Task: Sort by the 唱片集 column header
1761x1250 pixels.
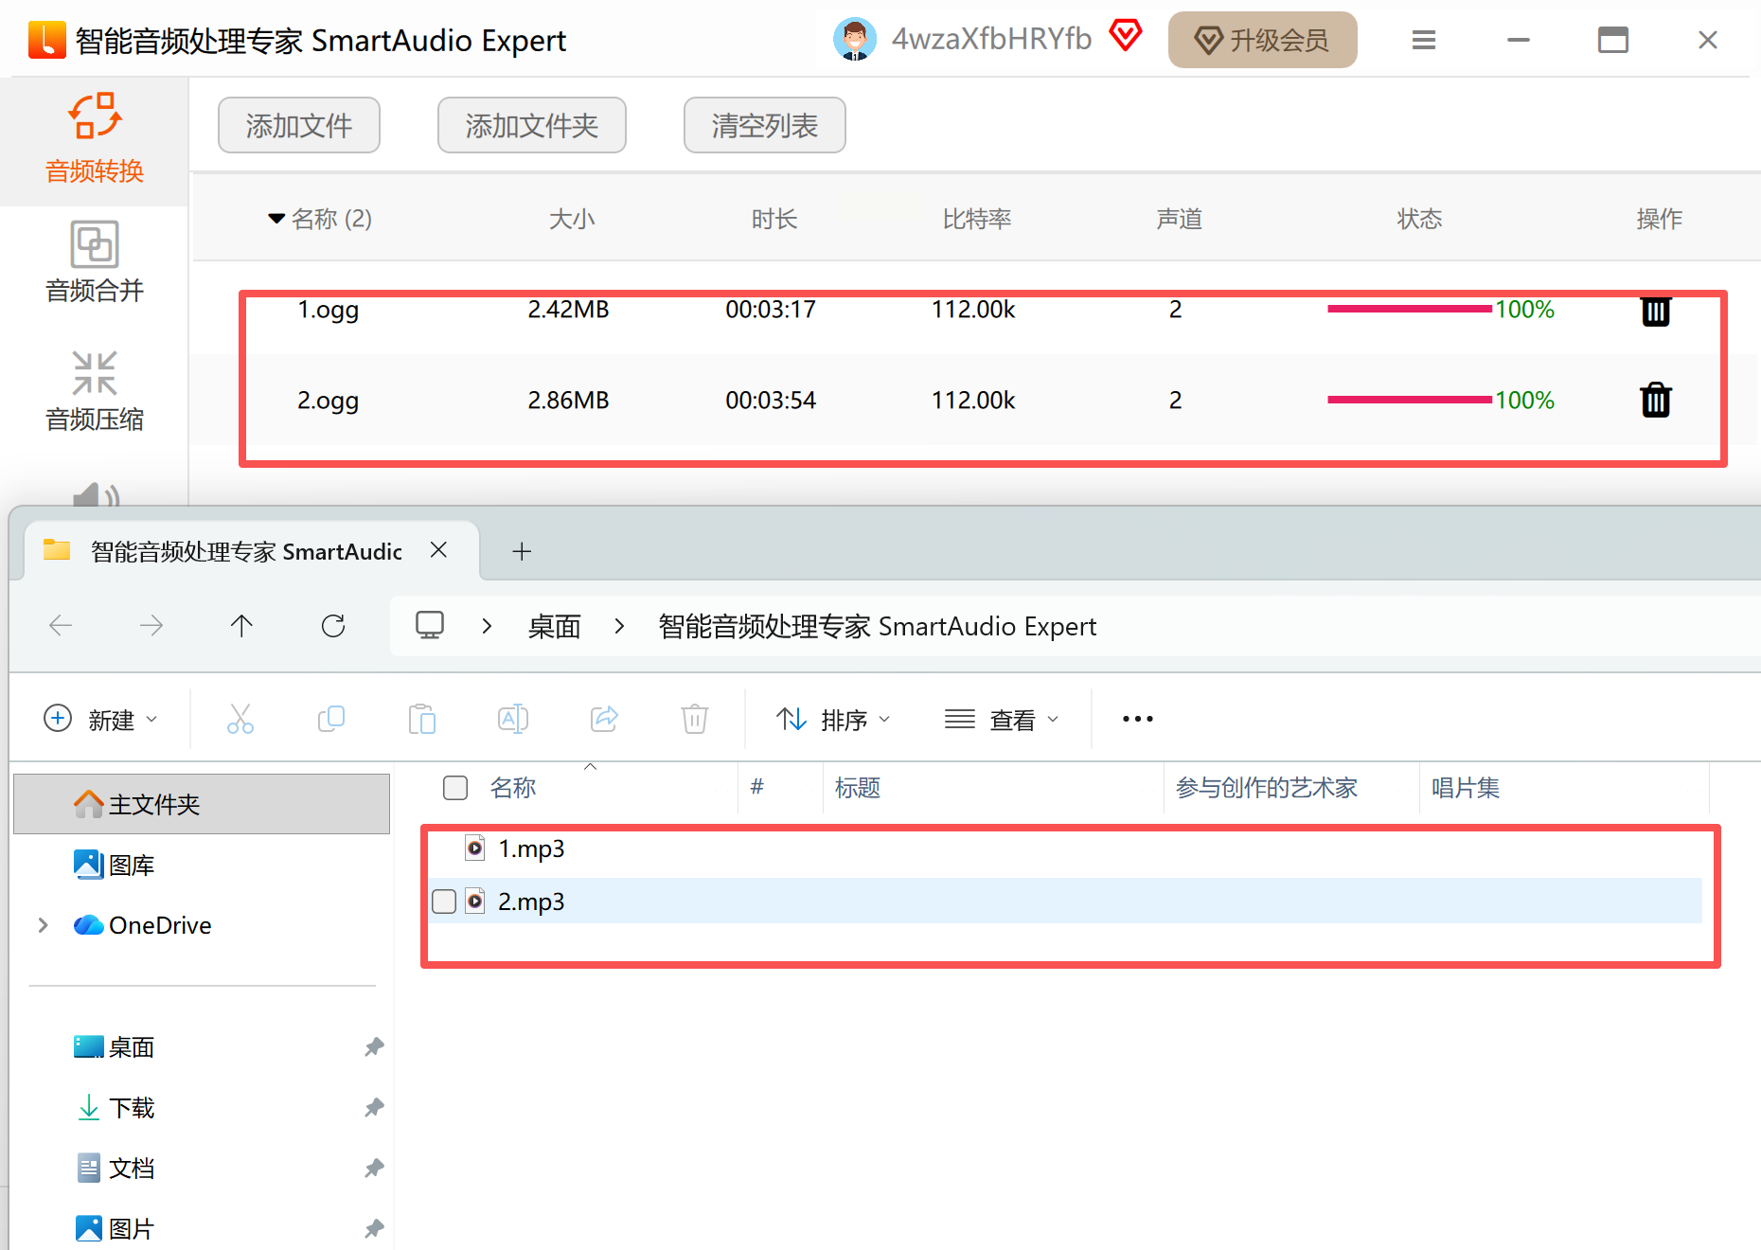Action: click(x=1465, y=788)
